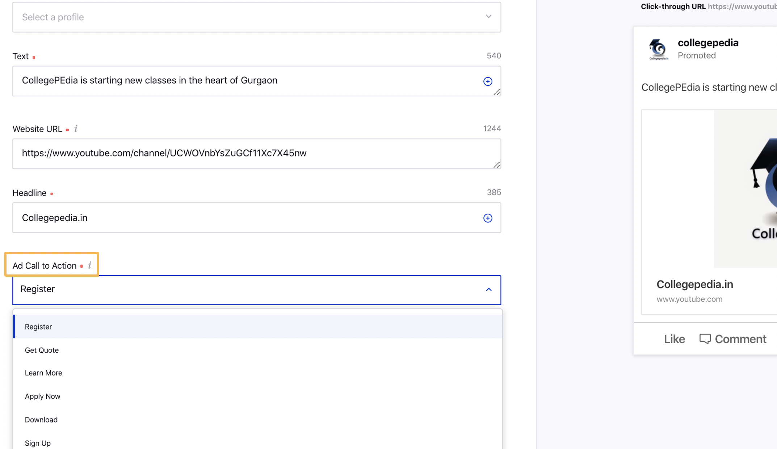Viewport: 777px width, 449px height.
Task: Click the chevron of Ad Call to Action
Action: 489,290
